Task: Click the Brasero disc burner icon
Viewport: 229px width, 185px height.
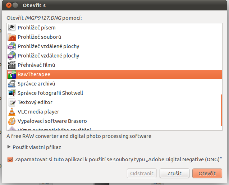Action: 12,121
